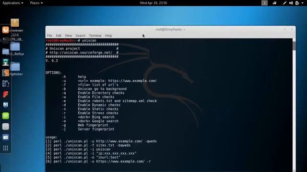Launch Armitage from the dock
307x172 pixels.
click(5, 62)
